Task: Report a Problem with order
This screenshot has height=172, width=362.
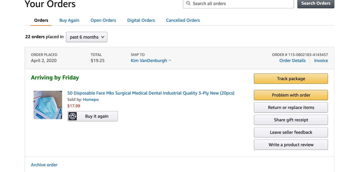Action: [291, 95]
